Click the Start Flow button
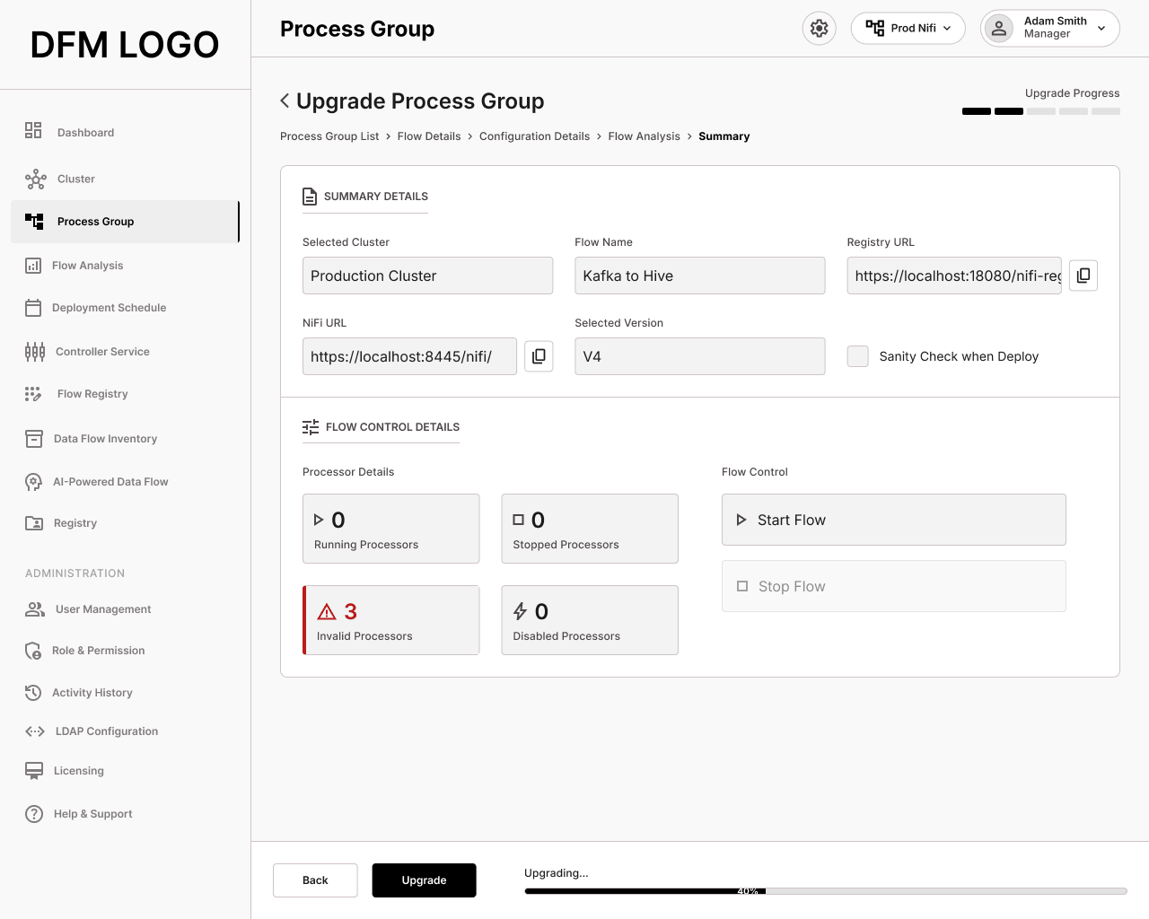This screenshot has height=919, width=1149. [x=894, y=520]
